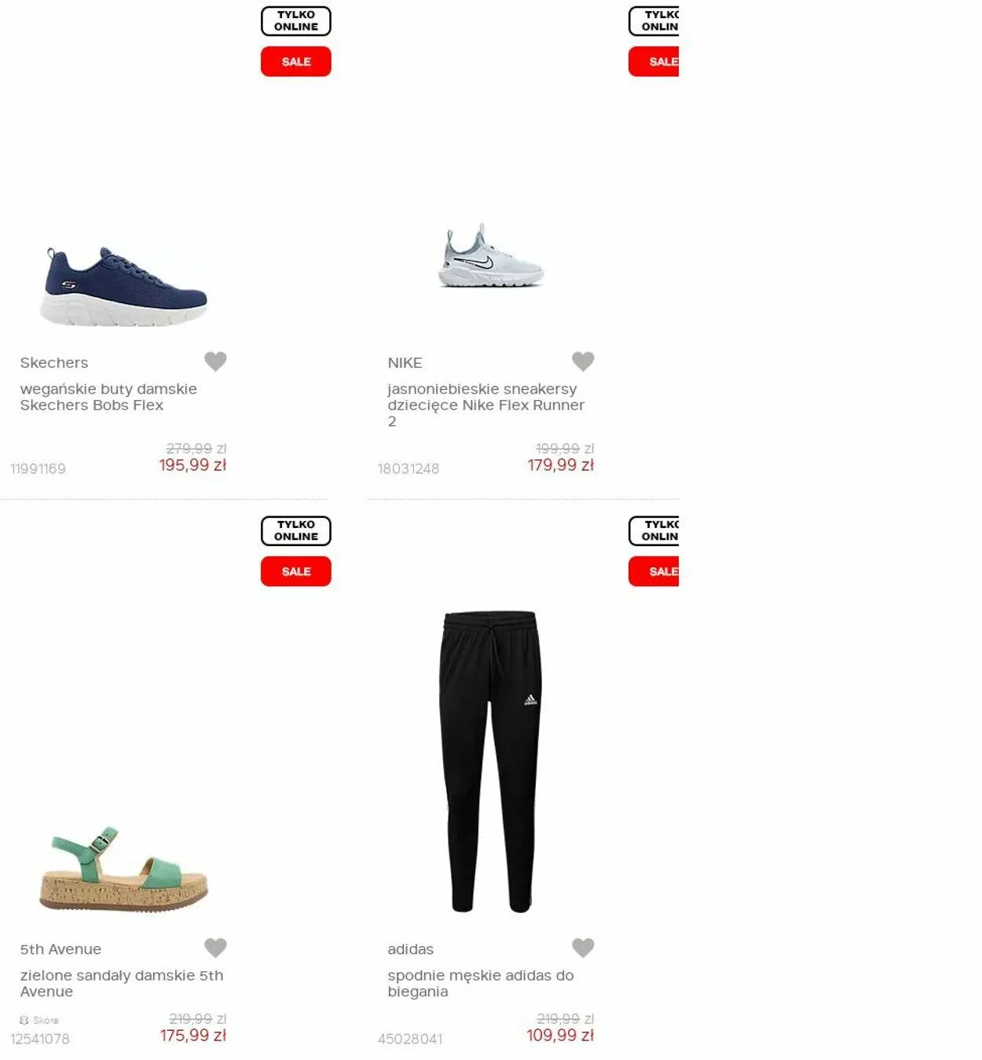Select the Skechers brand name
Image resolution: width=982 pixels, height=1060 pixels.
click(54, 362)
